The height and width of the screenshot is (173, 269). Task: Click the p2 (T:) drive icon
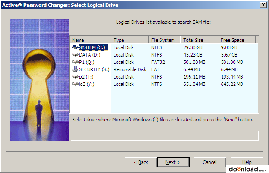75,77
